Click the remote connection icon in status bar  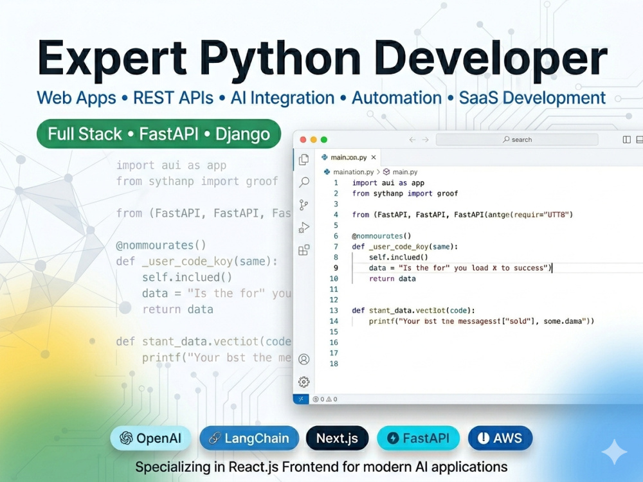pos(301,399)
